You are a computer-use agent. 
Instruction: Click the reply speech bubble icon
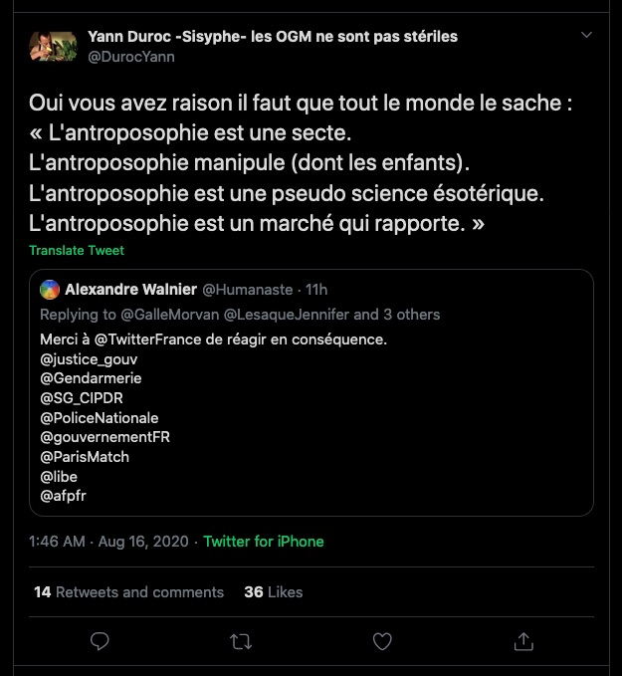[x=99, y=642]
